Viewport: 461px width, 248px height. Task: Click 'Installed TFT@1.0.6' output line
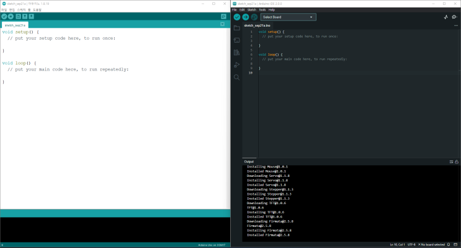pyautogui.click(x=264, y=217)
